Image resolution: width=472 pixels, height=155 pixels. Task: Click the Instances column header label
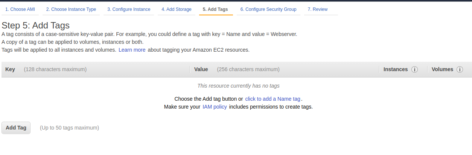(396, 69)
